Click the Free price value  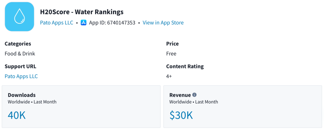171,53
